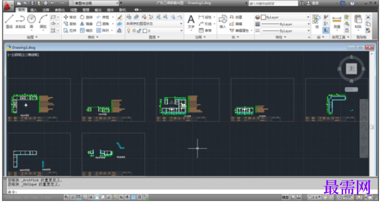This screenshot has height=203, width=380.
Task: Click the Sign In (登录) button
Action: [313, 3]
